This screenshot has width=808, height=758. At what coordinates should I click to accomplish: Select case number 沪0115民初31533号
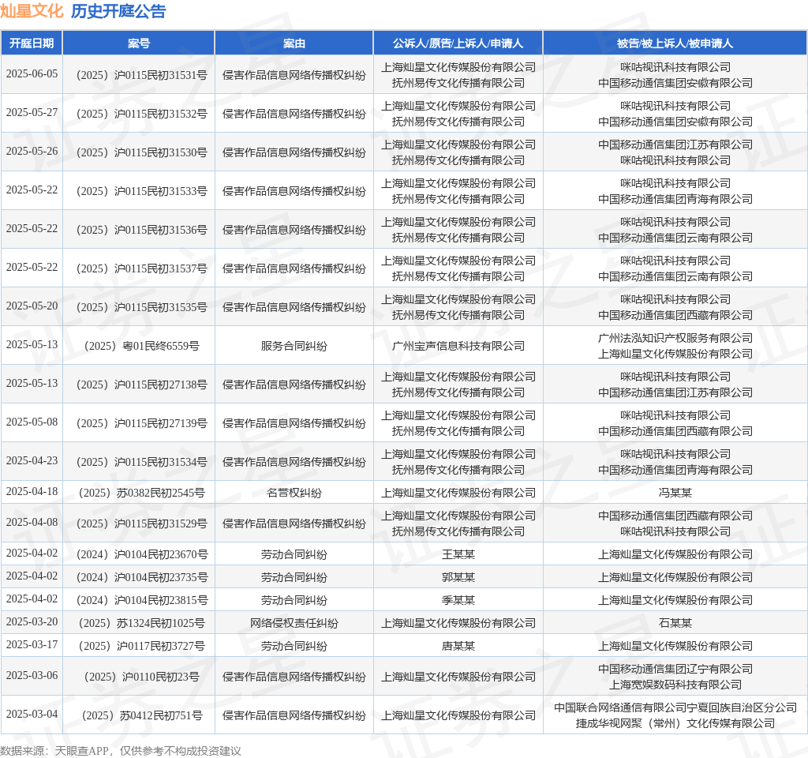142,191
